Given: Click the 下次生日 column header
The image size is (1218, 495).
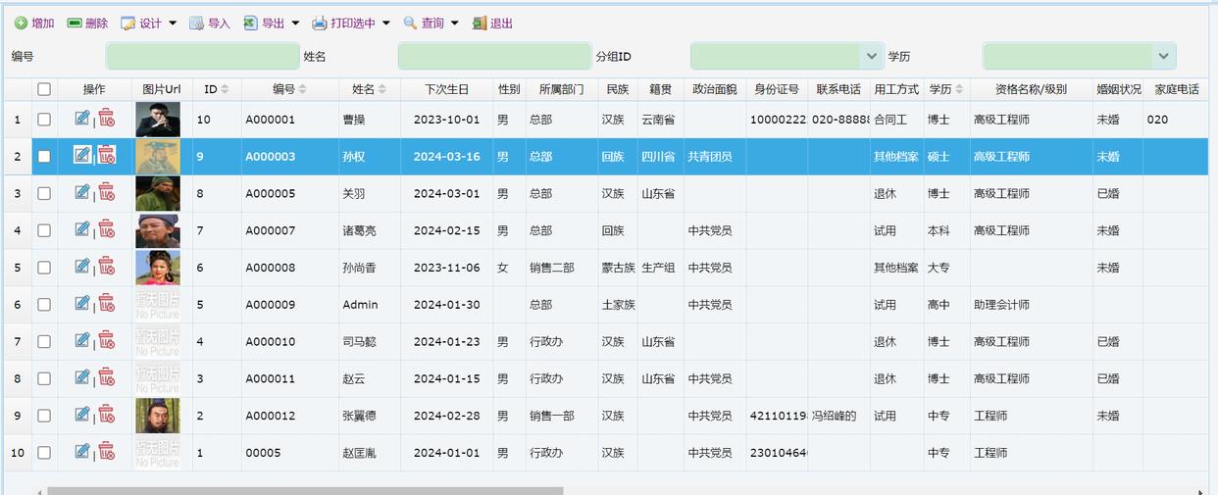Looking at the screenshot, I should point(446,89).
